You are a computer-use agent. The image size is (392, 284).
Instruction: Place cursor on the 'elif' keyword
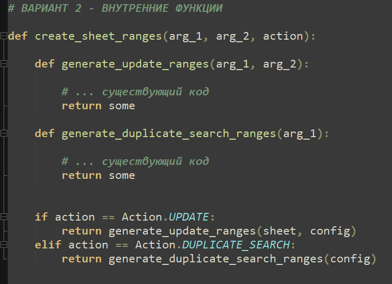coord(49,245)
